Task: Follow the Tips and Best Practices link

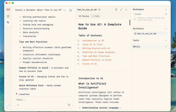Action: (96, 56)
